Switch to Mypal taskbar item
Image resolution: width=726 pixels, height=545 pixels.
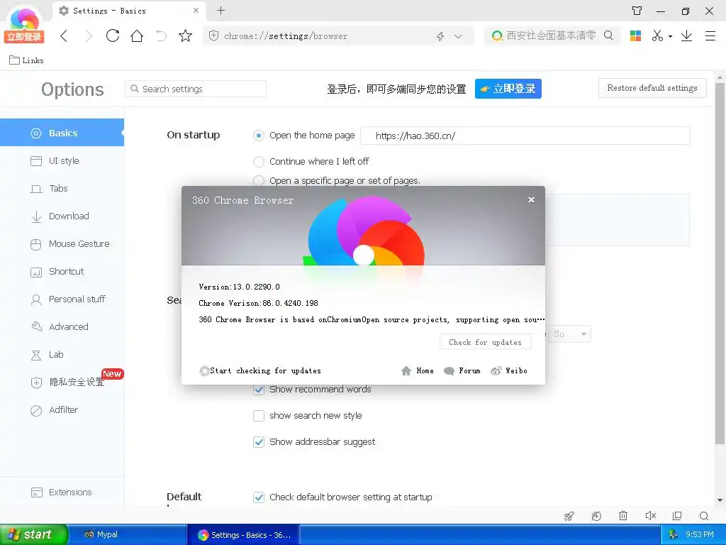[x=128, y=534]
